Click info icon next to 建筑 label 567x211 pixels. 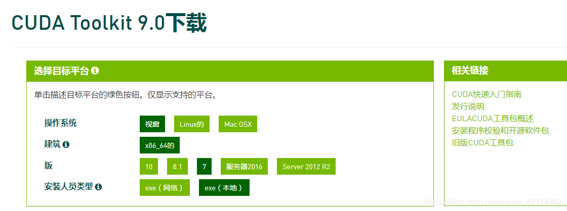click(66, 145)
